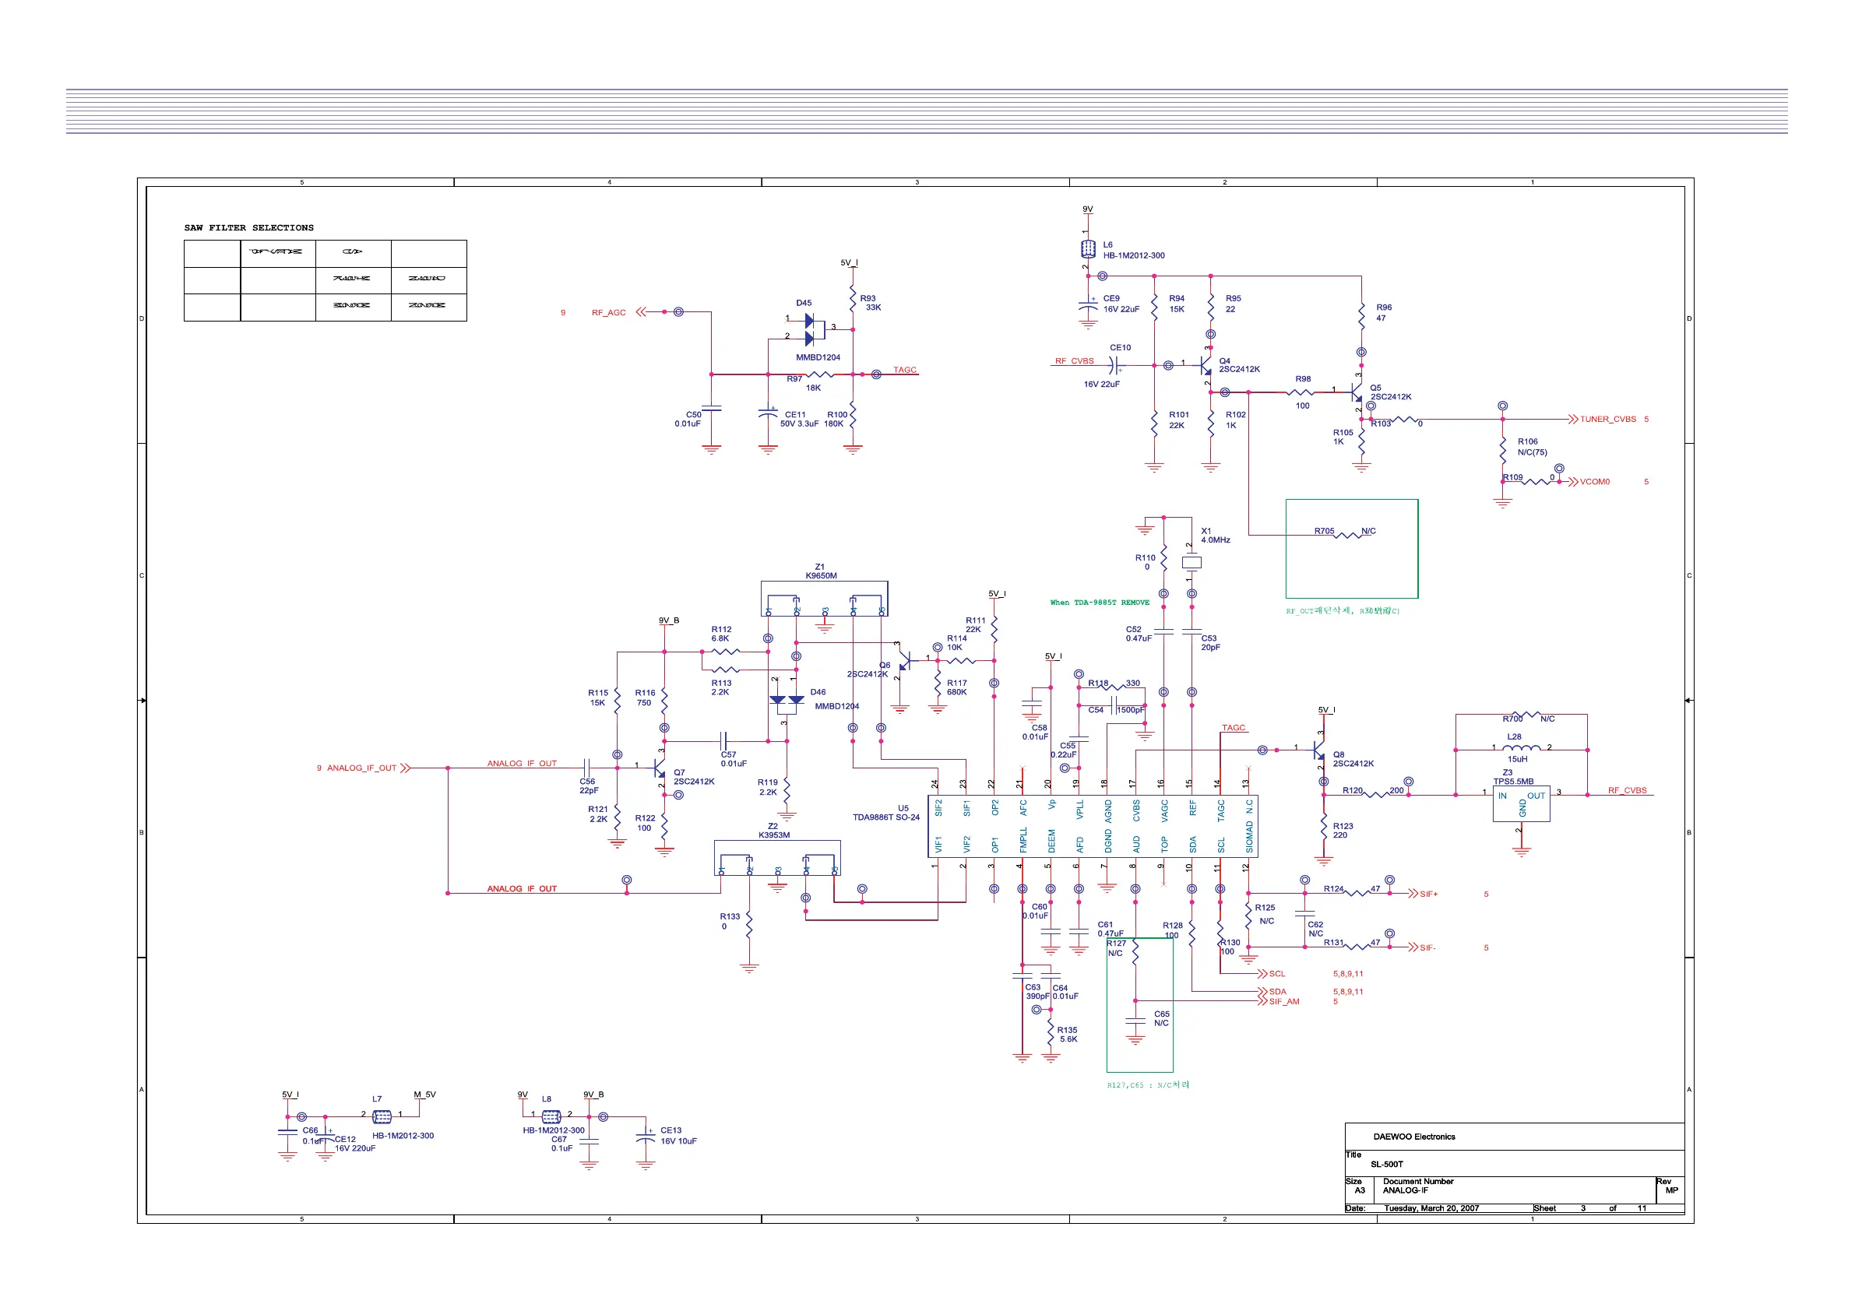Click the CE13 16V 10uF capacitor label
The height and width of the screenshot is (1311, 1855).
678,1136
